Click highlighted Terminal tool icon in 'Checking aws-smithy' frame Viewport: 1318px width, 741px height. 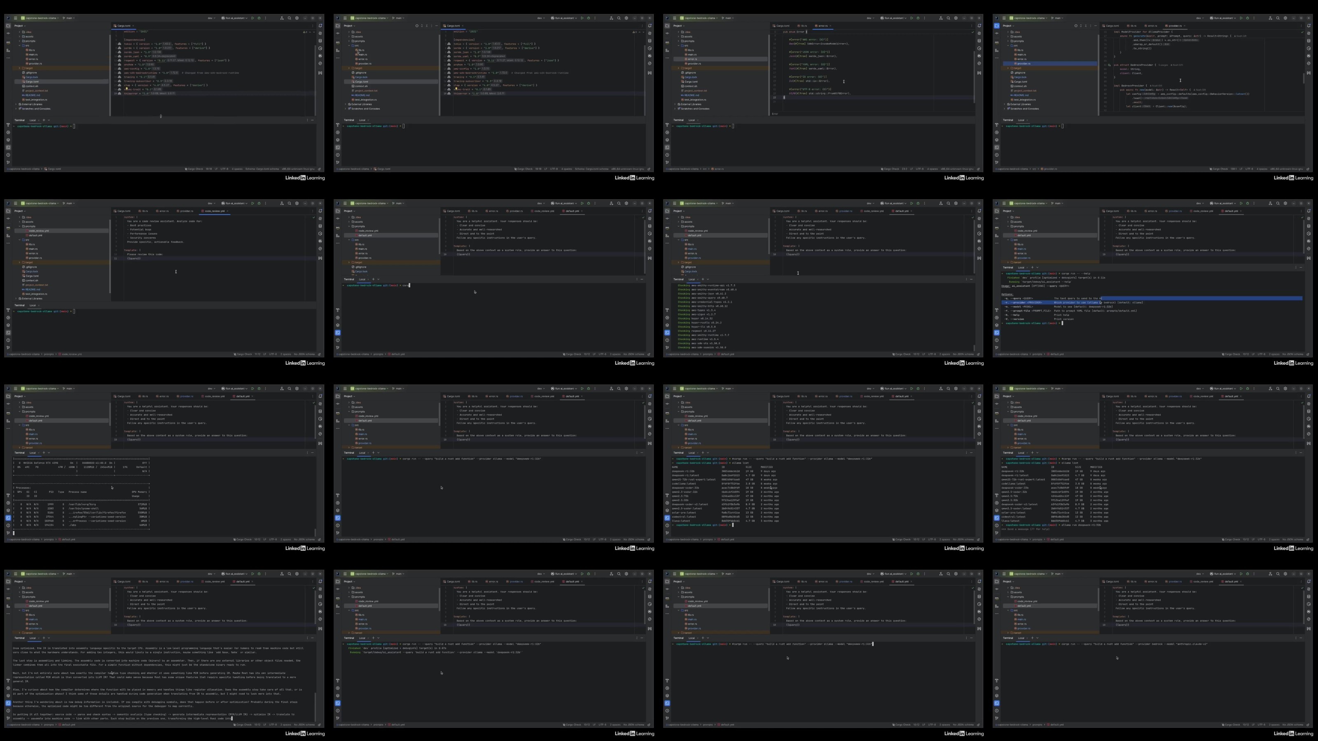pyautogui.click(x=667, y=332)
